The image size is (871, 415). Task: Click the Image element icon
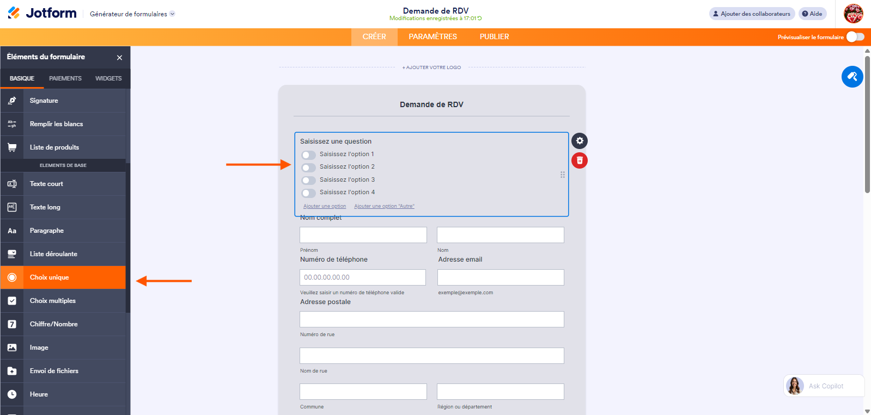(x=12, y=348)
